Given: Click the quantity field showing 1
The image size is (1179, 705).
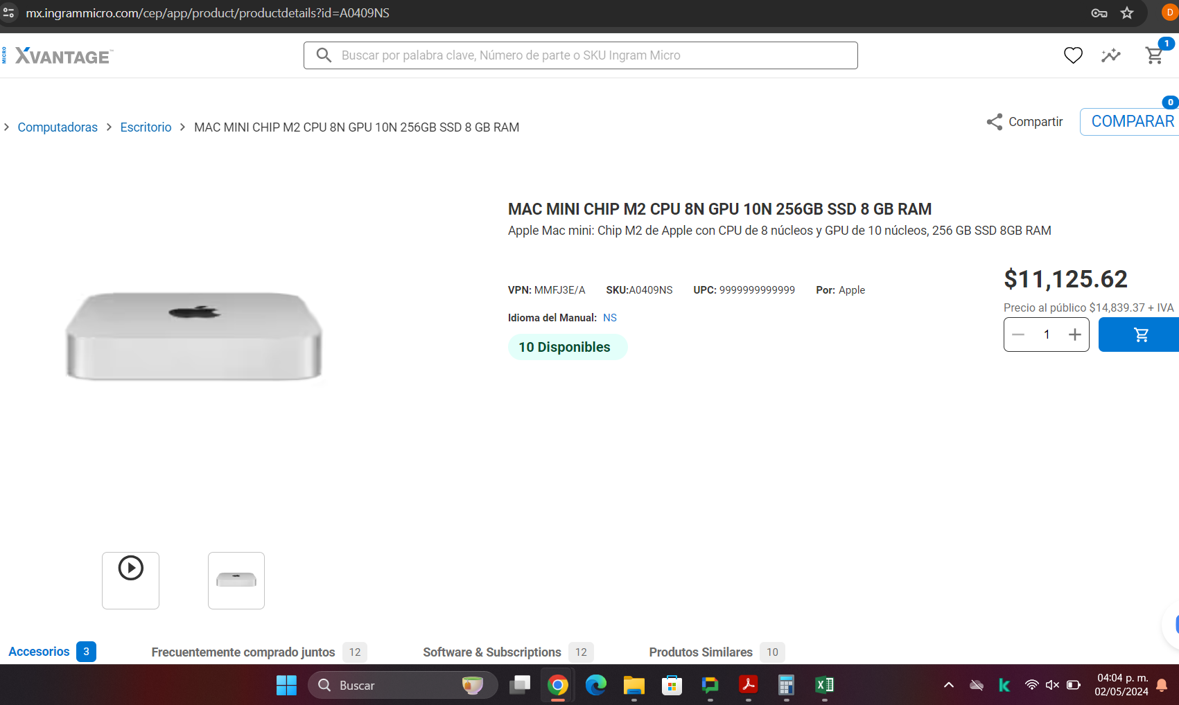Looking at the screenshot, I should click(x=1047, y=335).
